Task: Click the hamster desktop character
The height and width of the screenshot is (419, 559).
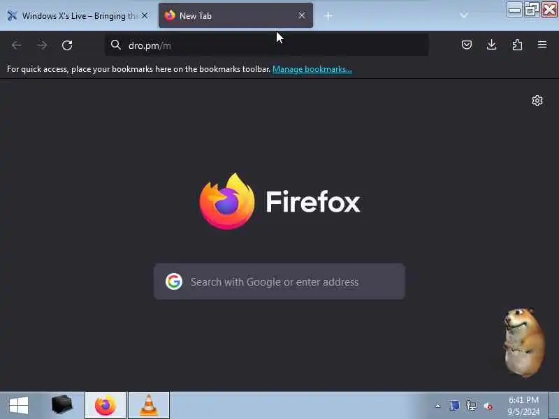Action: (523, 342)
